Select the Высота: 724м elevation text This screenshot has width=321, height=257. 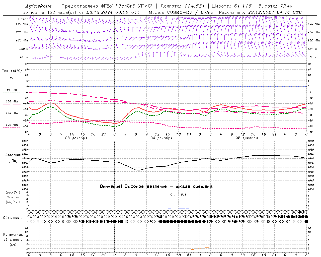pos(275,6)
